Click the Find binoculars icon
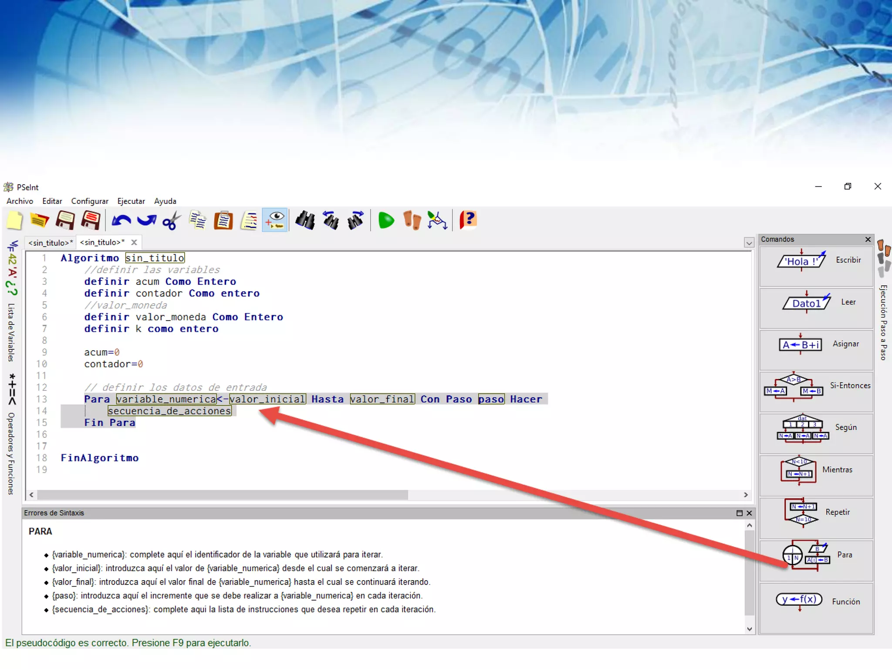 pyautogui.click(x=305, y=220)
